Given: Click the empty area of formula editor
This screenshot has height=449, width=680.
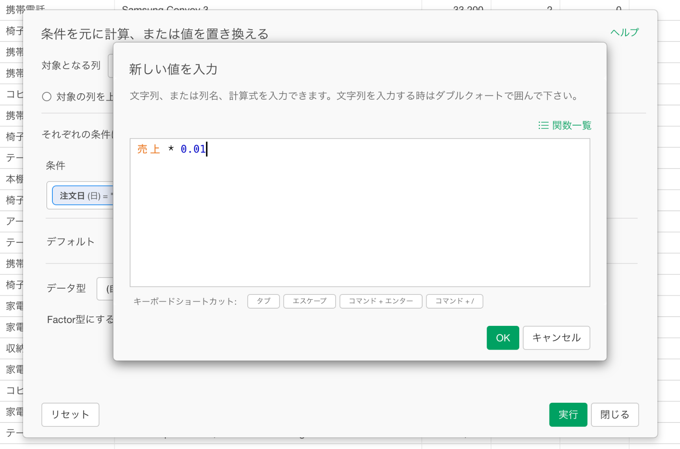Looking at the screenshot, I should 359,225.
